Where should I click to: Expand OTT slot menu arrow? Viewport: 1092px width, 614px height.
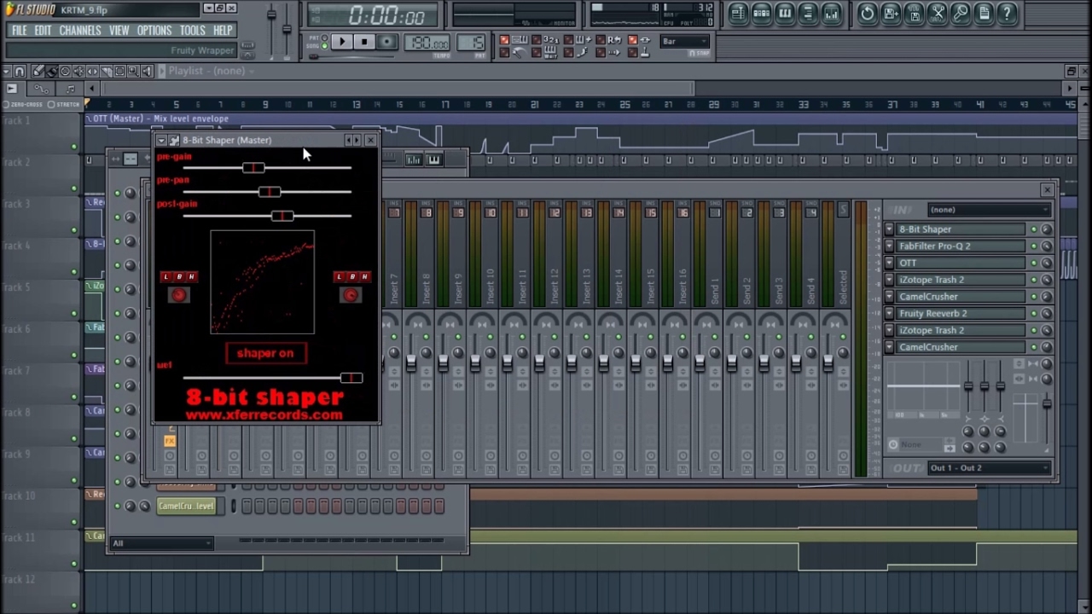pyautogui.click(x=890, y=264)
